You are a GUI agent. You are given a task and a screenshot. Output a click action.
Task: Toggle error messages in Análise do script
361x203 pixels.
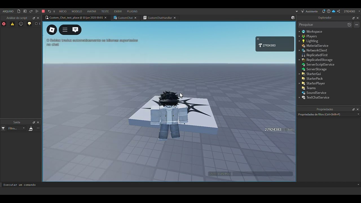click(4, 24)
